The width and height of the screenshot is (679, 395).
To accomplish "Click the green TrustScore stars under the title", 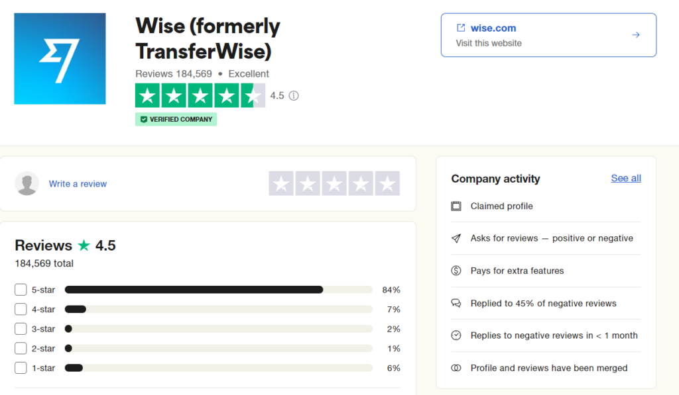I will [x=200, y=96].
